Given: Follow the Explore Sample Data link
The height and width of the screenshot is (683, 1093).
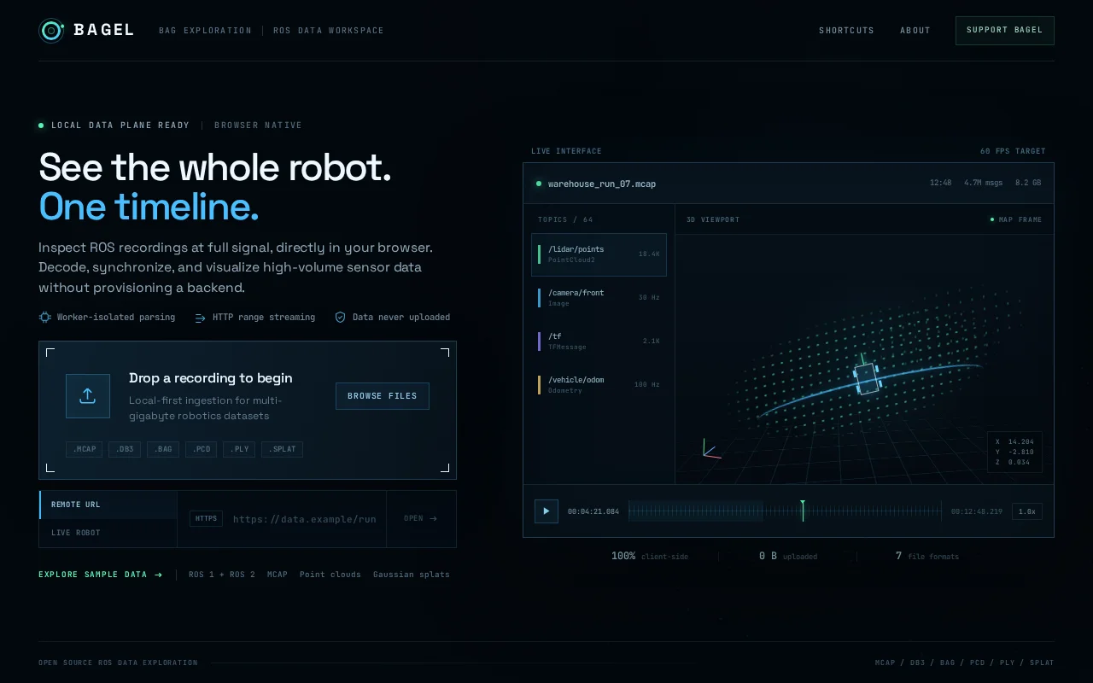Looking at the screenshot, I should click(x=100, y=575).
